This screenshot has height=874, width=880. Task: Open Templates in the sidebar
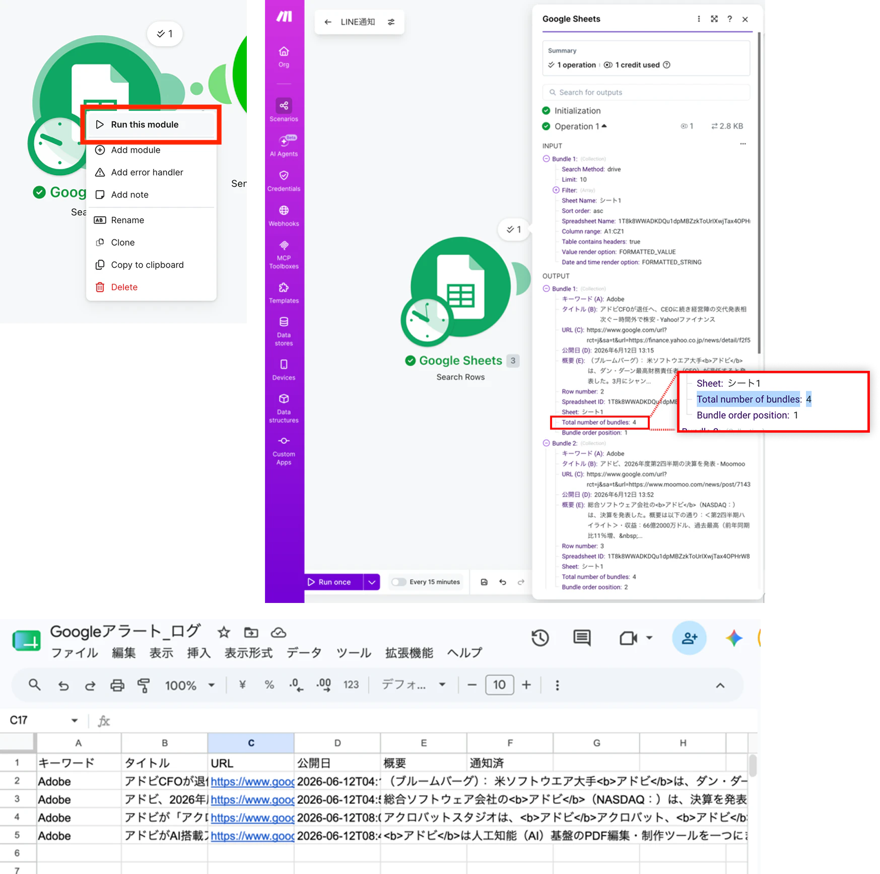(284, 293)
